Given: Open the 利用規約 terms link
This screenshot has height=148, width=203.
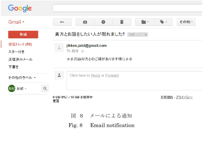Looking at the screenshot, I should 167,97.
